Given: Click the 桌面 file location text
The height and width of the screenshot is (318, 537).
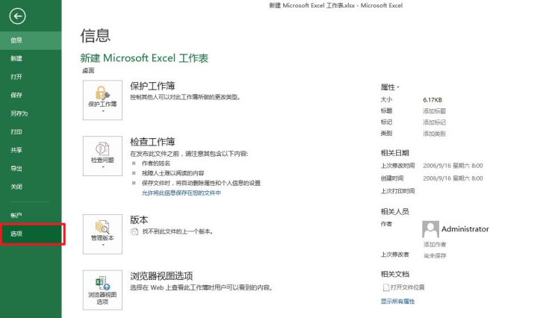Looking at the screenshot, I should [88, 71].
